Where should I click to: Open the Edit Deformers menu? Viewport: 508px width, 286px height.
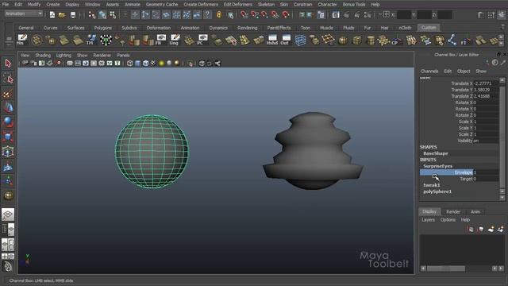coord(238,5)
